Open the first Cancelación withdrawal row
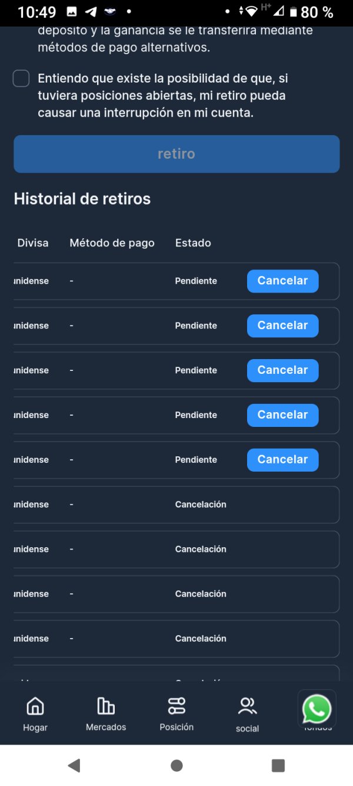The width and height of the screenshot is (353, 786). [x=176, y=505]
